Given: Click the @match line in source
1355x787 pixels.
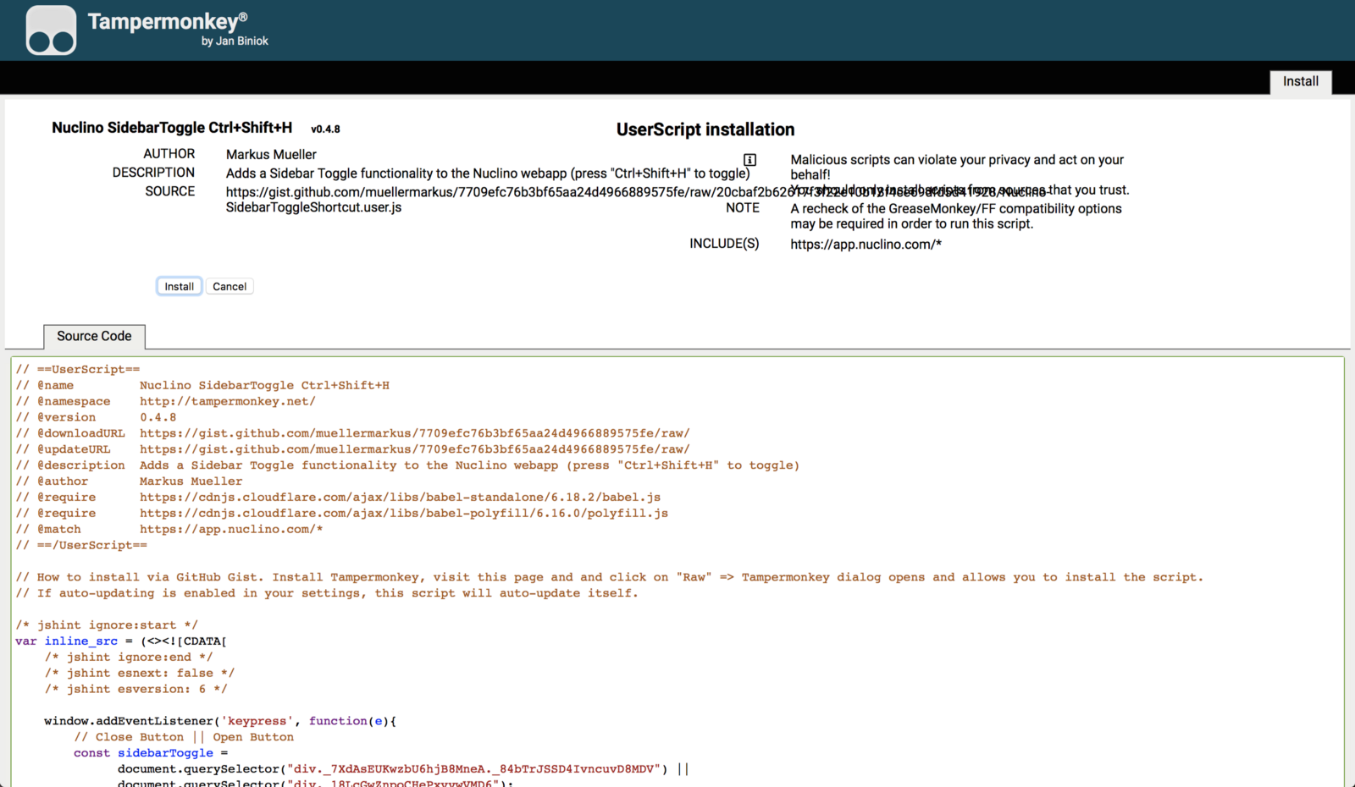Looking at the screenshot, I should (x=169, y=530).
